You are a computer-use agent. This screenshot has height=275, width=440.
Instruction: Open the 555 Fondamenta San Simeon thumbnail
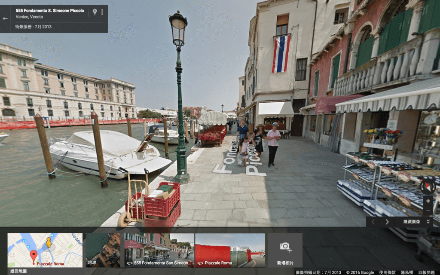click(159, 250)
